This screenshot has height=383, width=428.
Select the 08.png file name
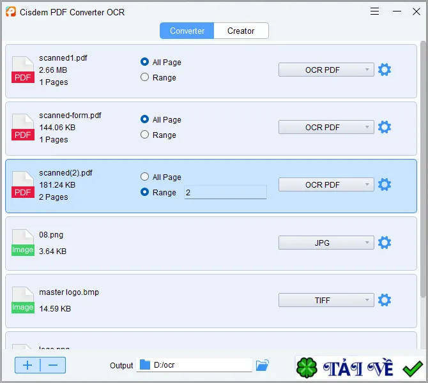(x=51, y=235)
